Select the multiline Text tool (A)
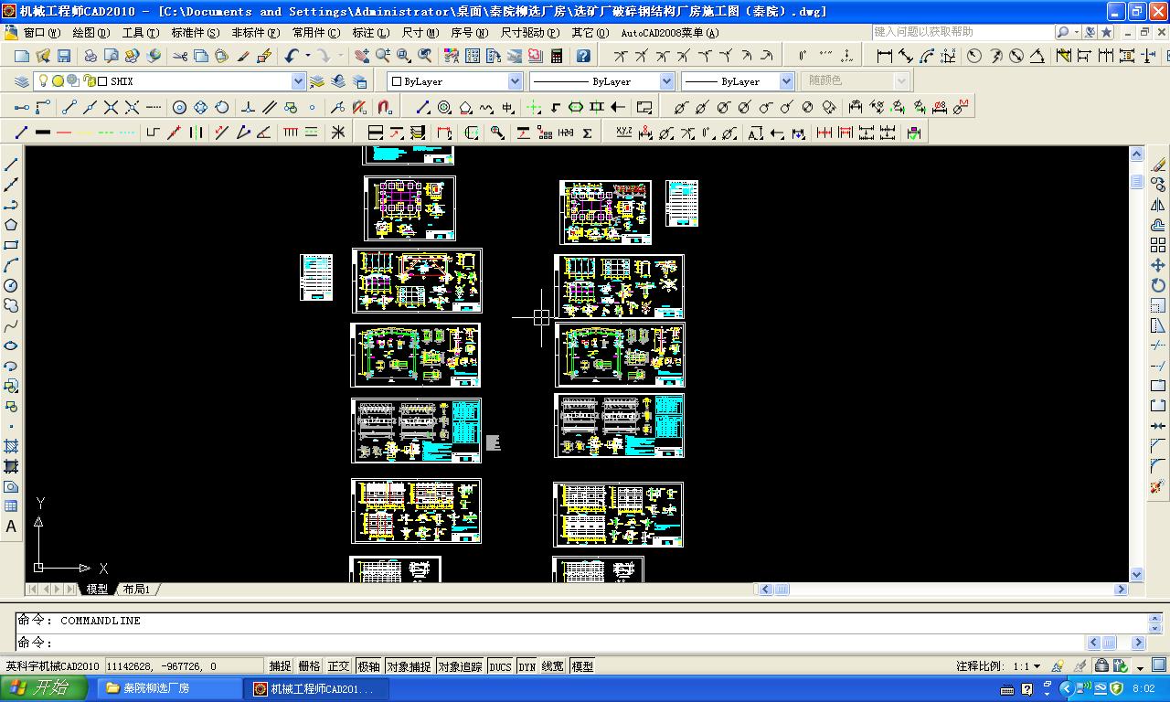The image size is (1170, 702). pos(11,526)
